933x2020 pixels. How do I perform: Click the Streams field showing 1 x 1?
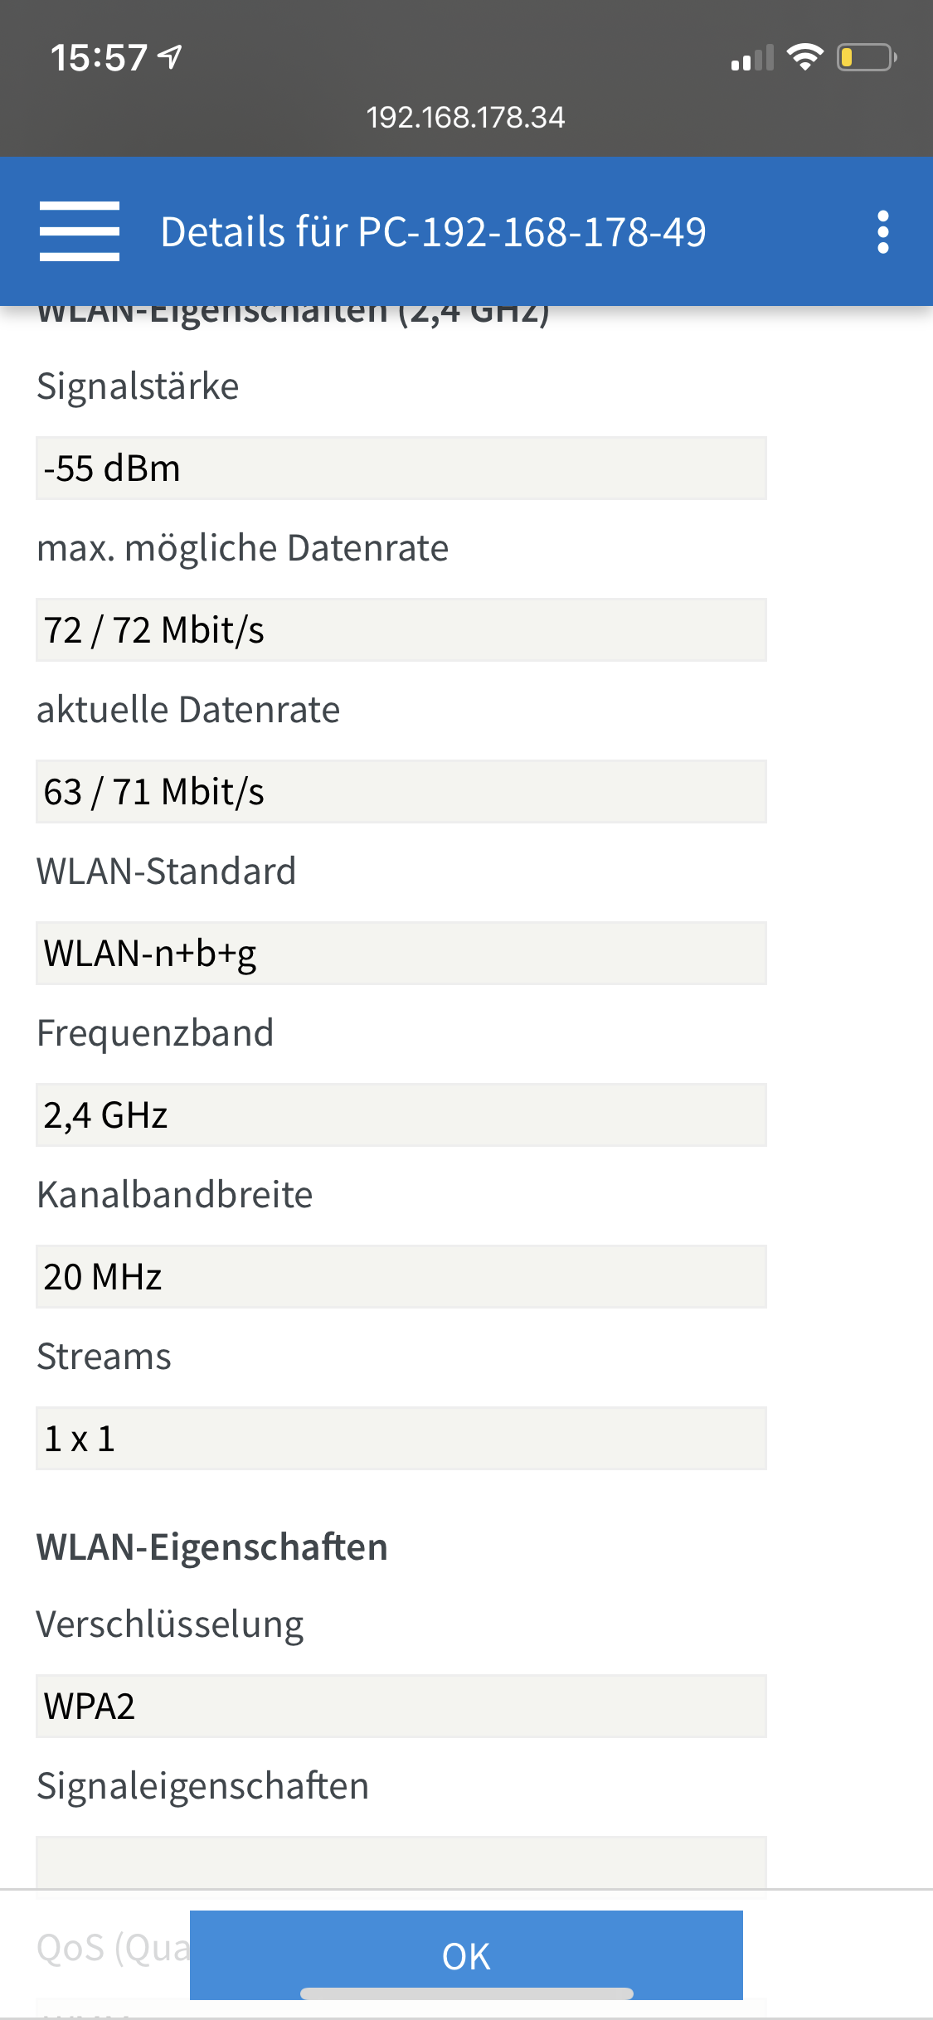tap(401, 1439)
